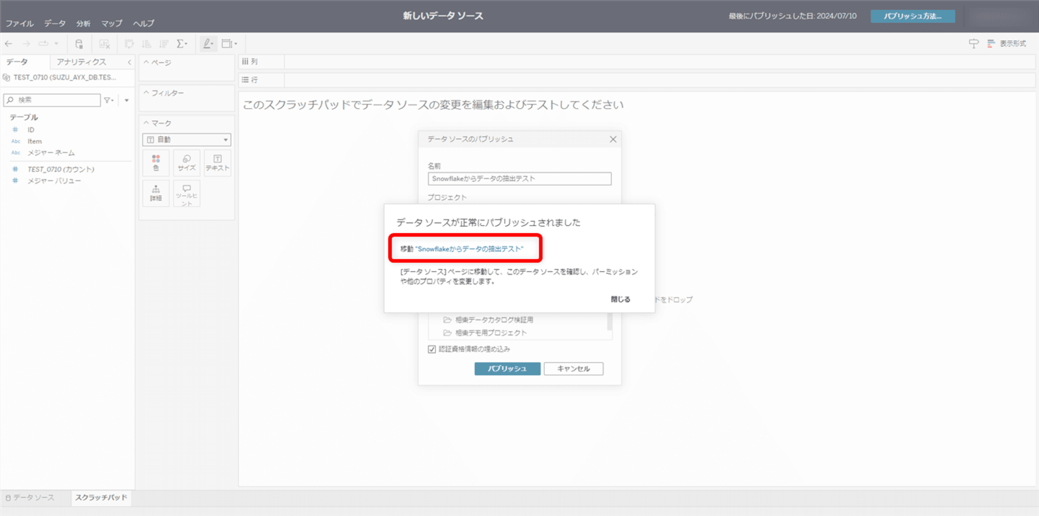
Task: Click the project list scrollbar
Action: pos(609,322)
